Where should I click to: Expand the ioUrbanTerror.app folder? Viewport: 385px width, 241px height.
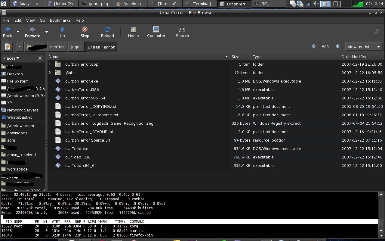(50, 64)
